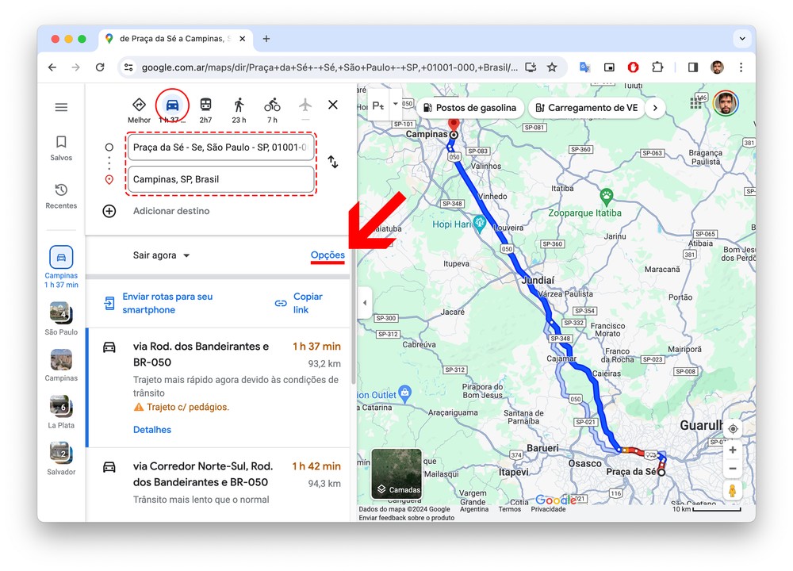Open the Campinas recent thumbnail
This screenshot has width=793, height=571.
point(61,365)
